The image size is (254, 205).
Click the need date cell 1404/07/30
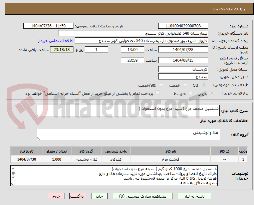pyautogui.click(x=27, y=159)
